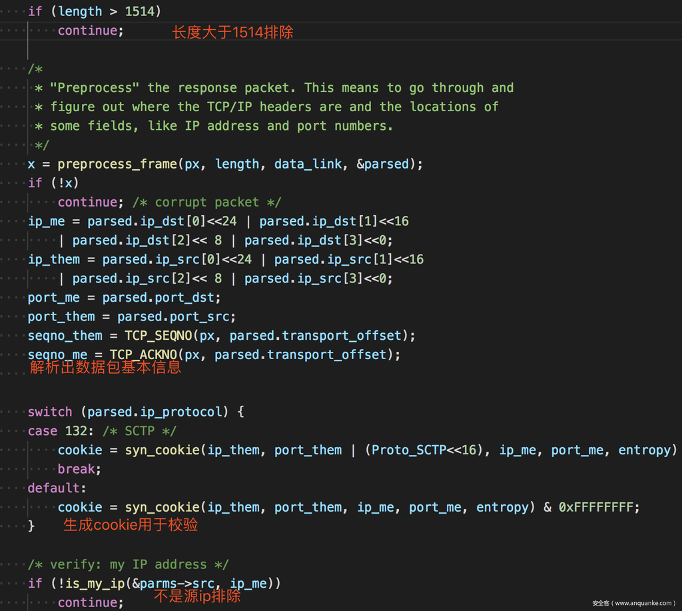Open the www.anquanke.com watermark link
Viewport: 682px width, 611px height.
[633, 603]
